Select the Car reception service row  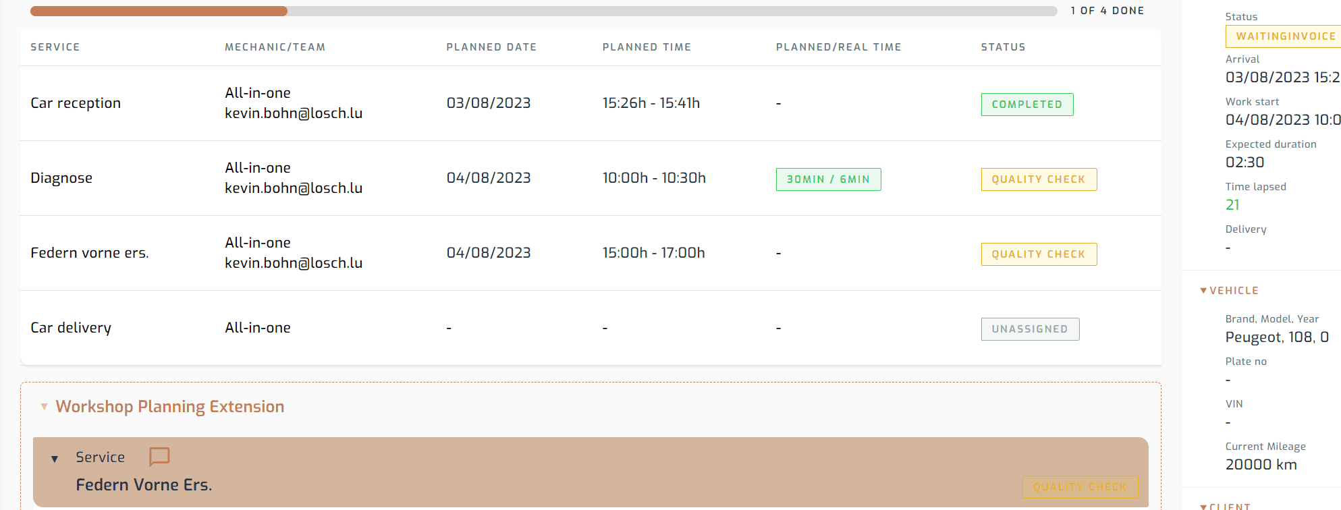click(x=76, y=103)
